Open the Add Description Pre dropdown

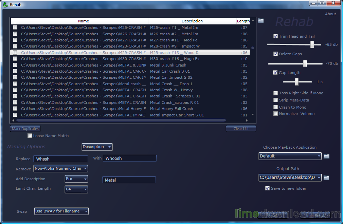pos(76,179)
